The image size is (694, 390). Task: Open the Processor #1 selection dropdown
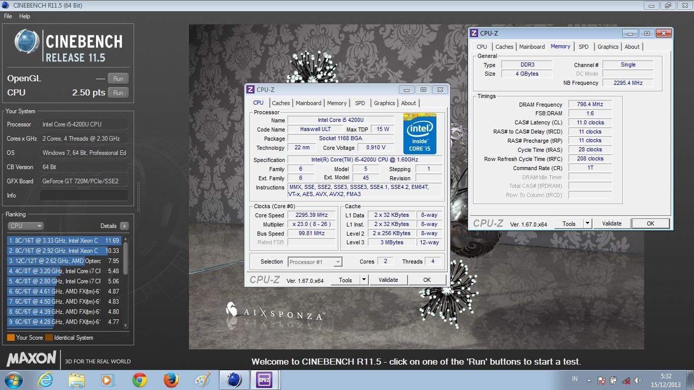[x=315, y=262]
